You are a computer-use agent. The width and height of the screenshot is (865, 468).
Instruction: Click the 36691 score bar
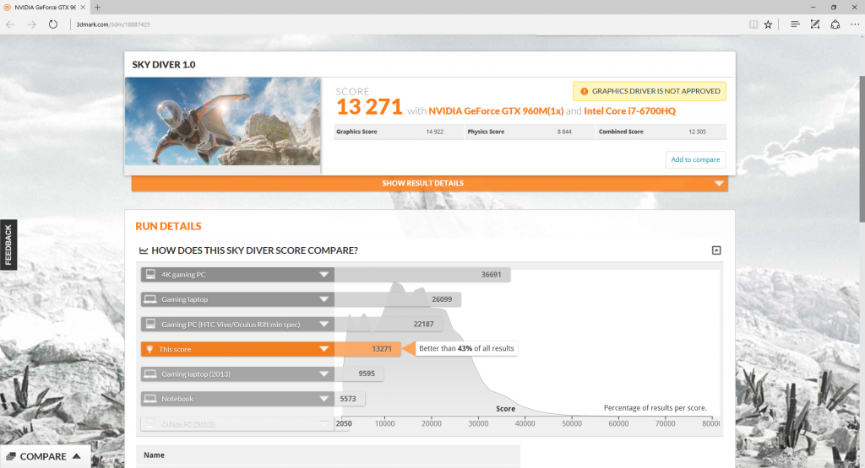422,274
